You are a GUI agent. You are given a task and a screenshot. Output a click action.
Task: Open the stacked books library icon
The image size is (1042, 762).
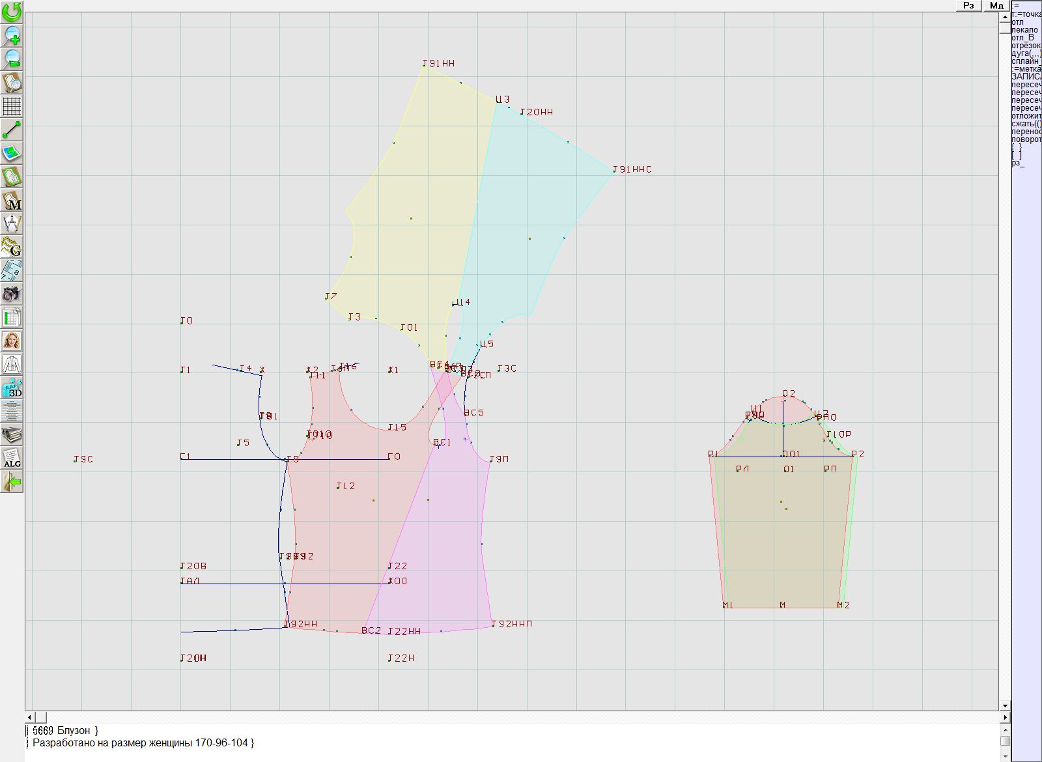[x=12, y=434]
